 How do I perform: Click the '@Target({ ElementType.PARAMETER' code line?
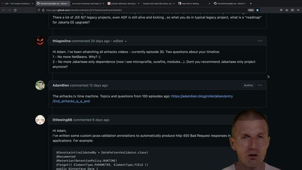click(x=102, y=165)
